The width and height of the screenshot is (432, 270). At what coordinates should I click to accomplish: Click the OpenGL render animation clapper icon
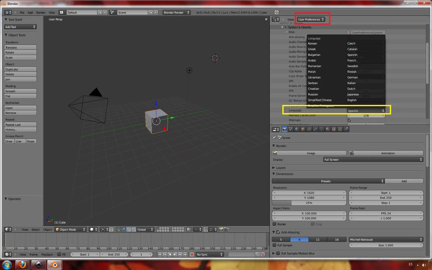[x=226, y=229]
